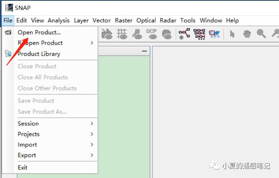279x178 pixels.
Task: Select the hand pan tool
Action: (247, 34)
